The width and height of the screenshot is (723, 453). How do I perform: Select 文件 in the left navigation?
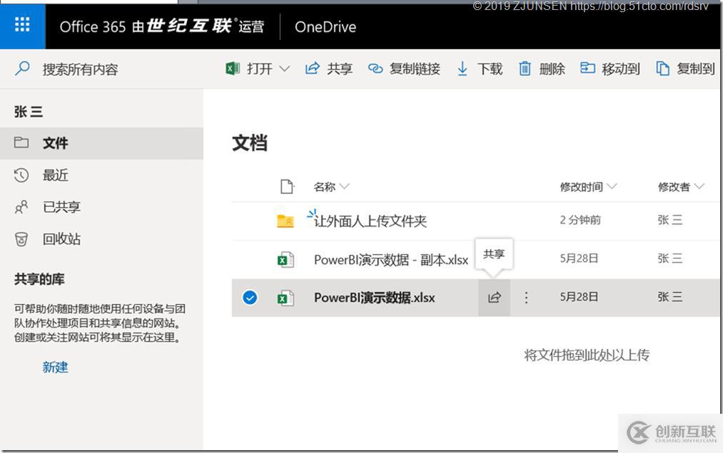point(101,143)
